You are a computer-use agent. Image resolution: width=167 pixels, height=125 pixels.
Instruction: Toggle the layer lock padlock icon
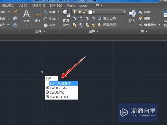[85, 12]
